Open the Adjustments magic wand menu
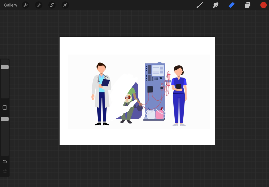 [x=39, y=5]
